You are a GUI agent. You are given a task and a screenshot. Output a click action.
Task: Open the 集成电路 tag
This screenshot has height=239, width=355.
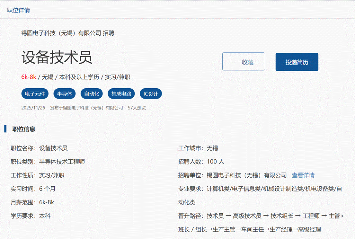[121, 94]
